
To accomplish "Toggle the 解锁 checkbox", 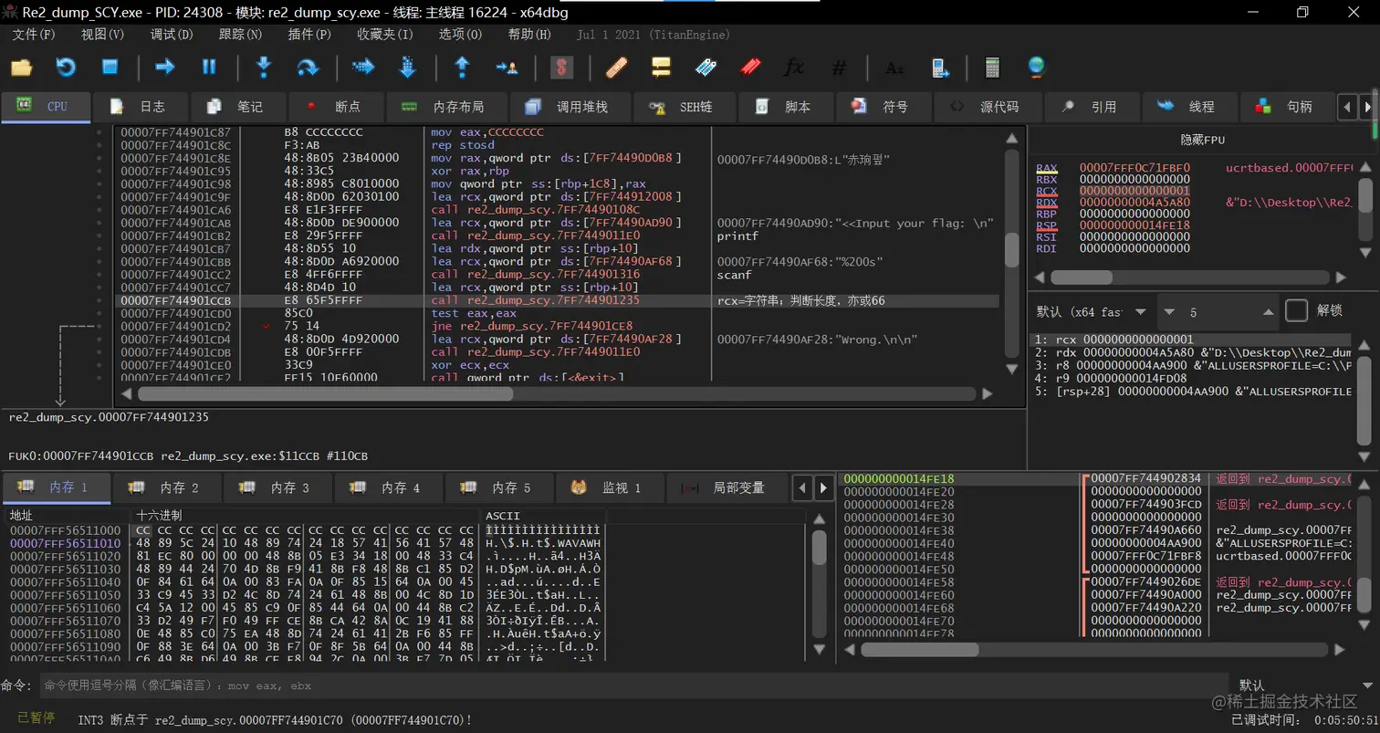I will pyautogui.click(x=1296, y=311).
